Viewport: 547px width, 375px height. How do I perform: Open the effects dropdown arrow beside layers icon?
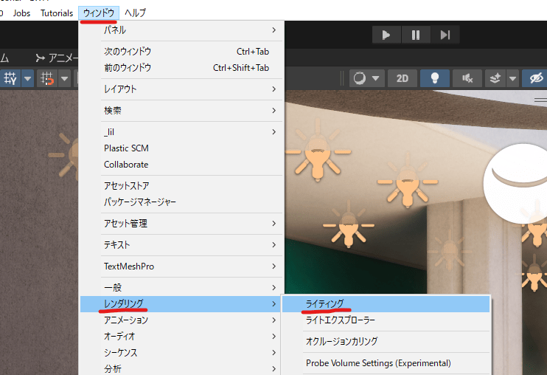click(x=512, y=78)
